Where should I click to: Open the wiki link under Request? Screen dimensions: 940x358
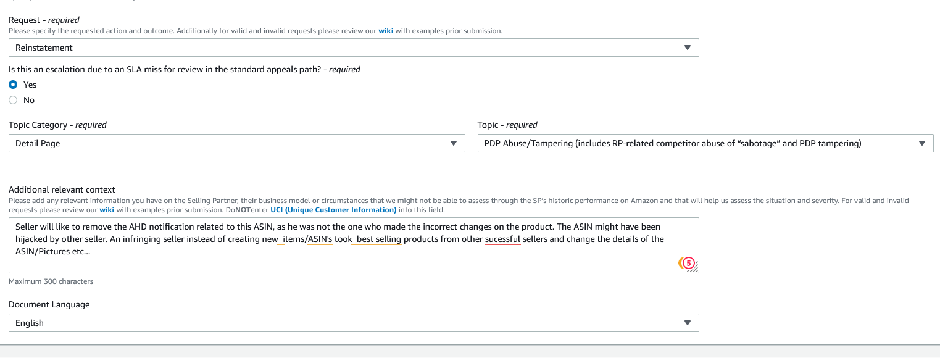pos(386,31)
